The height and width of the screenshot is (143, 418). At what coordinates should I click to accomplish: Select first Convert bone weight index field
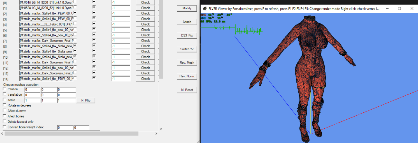(65, 128)
